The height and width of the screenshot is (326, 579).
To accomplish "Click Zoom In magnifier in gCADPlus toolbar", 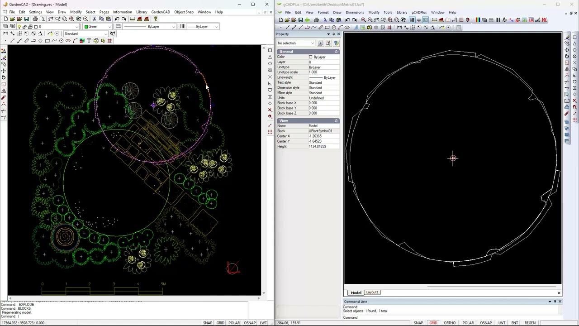I will coord(363,20).
